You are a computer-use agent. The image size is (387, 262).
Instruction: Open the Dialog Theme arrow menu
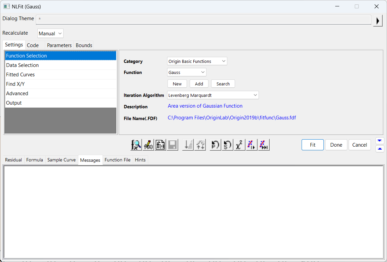[x=378, y=21]
